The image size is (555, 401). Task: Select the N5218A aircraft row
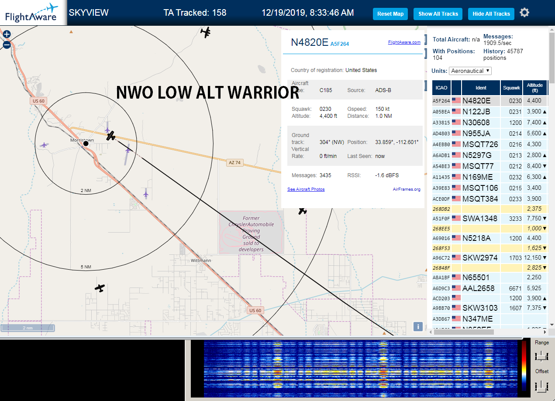click(490, 238)
